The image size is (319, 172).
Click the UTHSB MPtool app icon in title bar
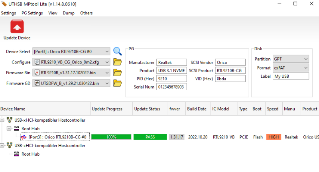tap(4, 4)
